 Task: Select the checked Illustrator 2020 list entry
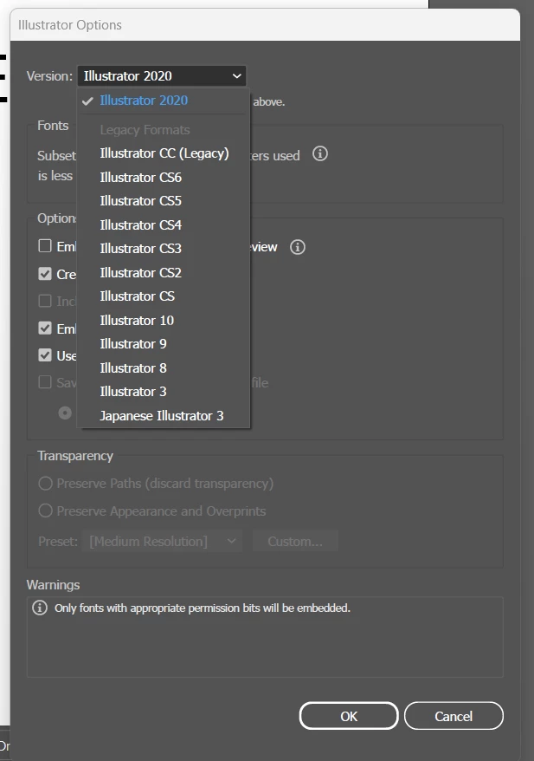[164, 101]
